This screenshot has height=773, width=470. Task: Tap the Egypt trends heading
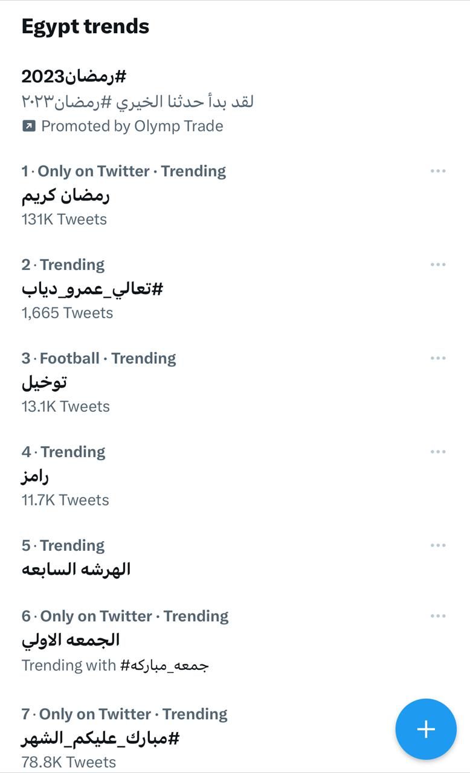[x=85, y=27]
